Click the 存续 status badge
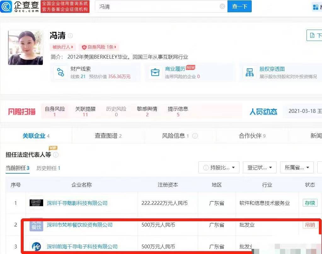The height and width of the screenshot is (254, 322). tap(310, 203)
